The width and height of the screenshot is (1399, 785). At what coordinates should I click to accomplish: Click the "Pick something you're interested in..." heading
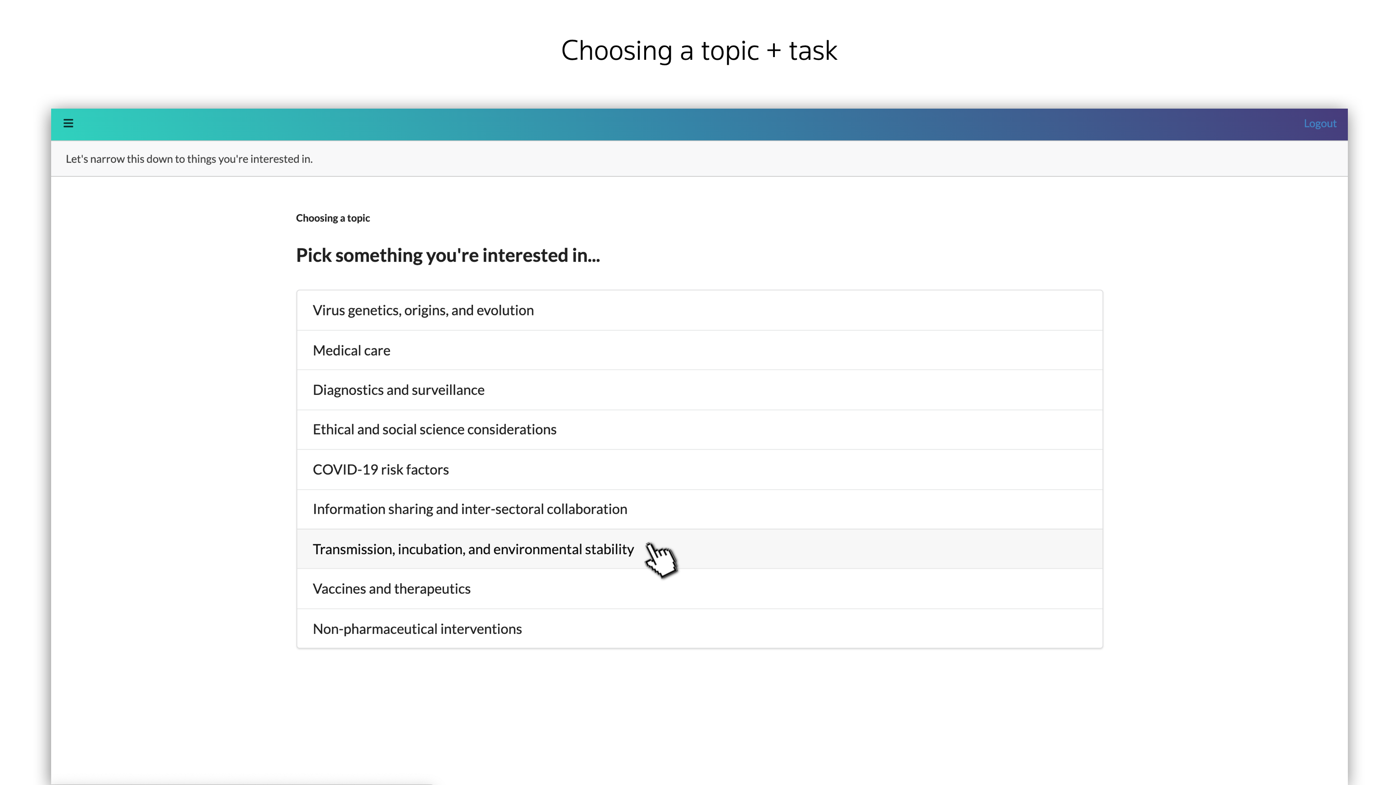click(x=447, y=255)
